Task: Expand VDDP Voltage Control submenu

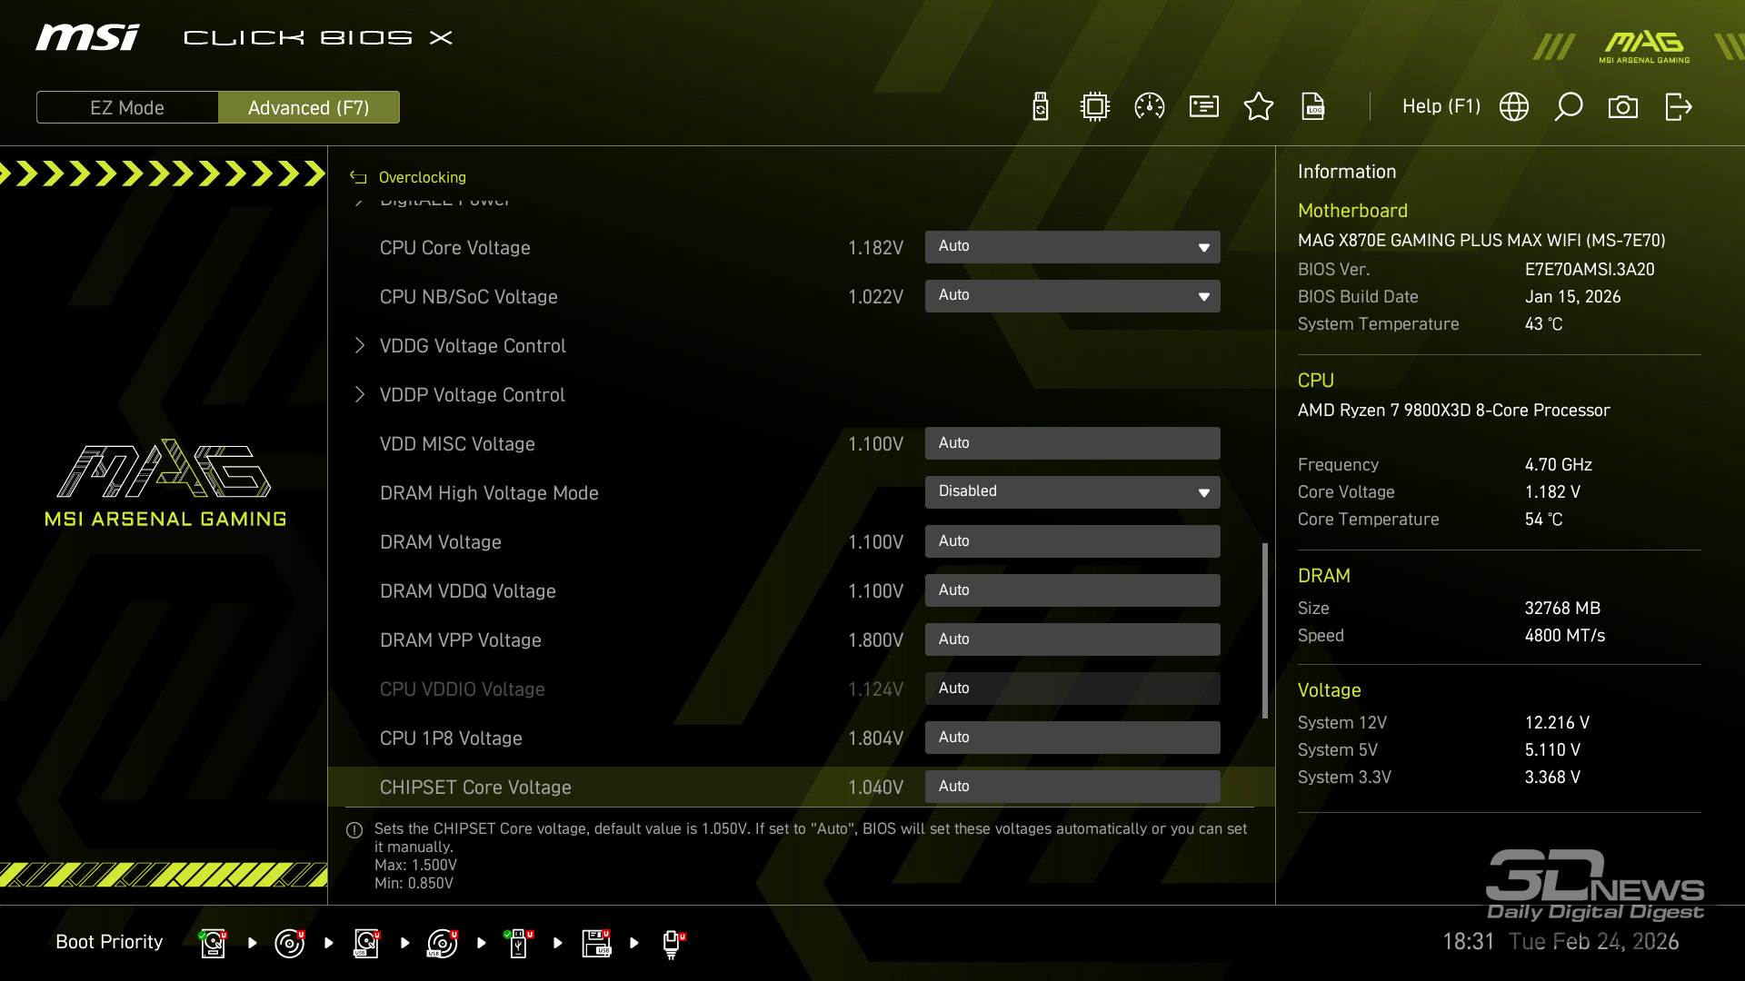Action: coord(472,395)
